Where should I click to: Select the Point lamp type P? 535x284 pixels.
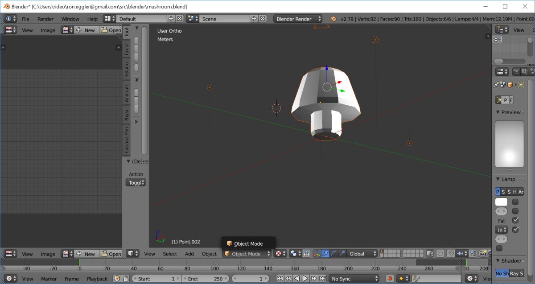tap(498, 192)
